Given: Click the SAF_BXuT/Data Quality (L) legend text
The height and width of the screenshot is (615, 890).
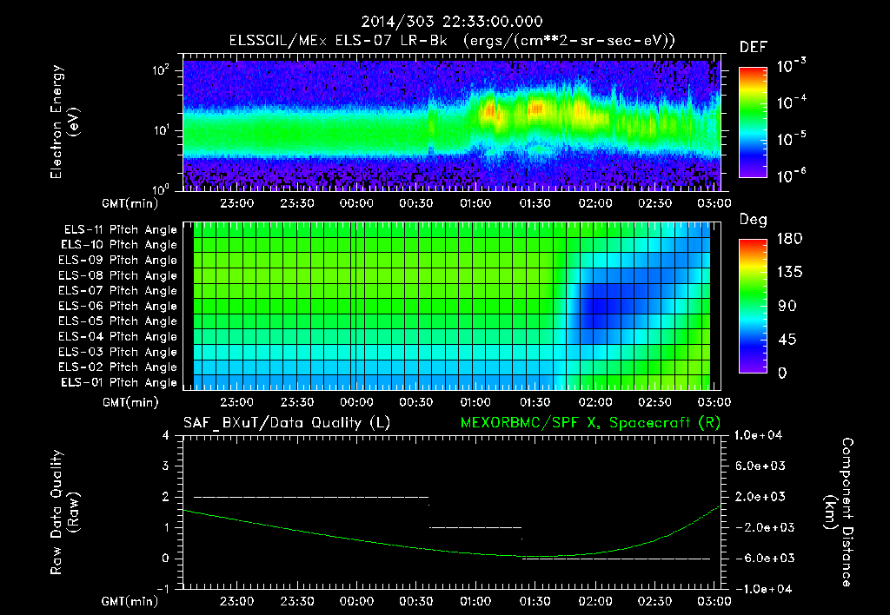Looking at the screenshot, I should click(287, 423).
